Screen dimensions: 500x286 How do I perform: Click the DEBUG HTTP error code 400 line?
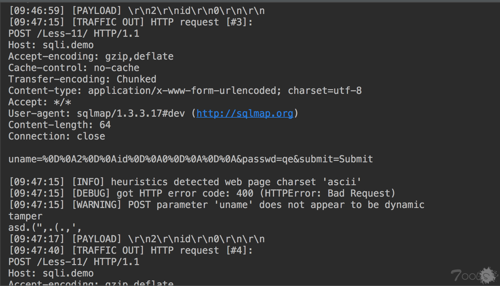click(202, 193)
